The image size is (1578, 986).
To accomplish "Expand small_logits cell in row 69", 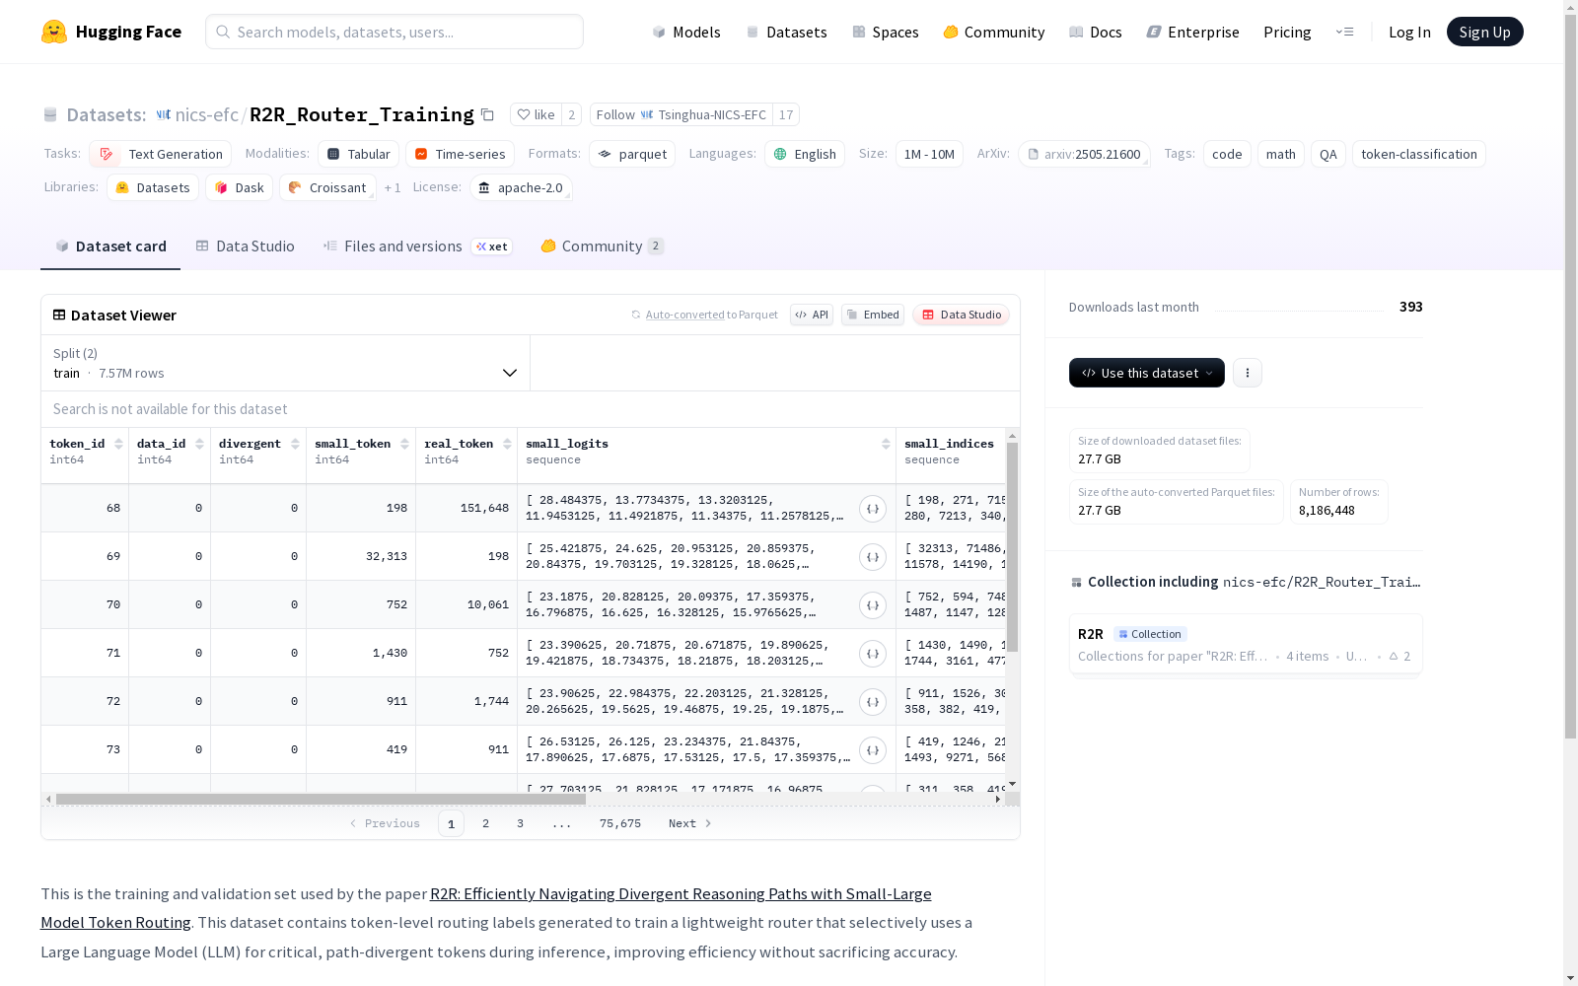I will 873,557.
